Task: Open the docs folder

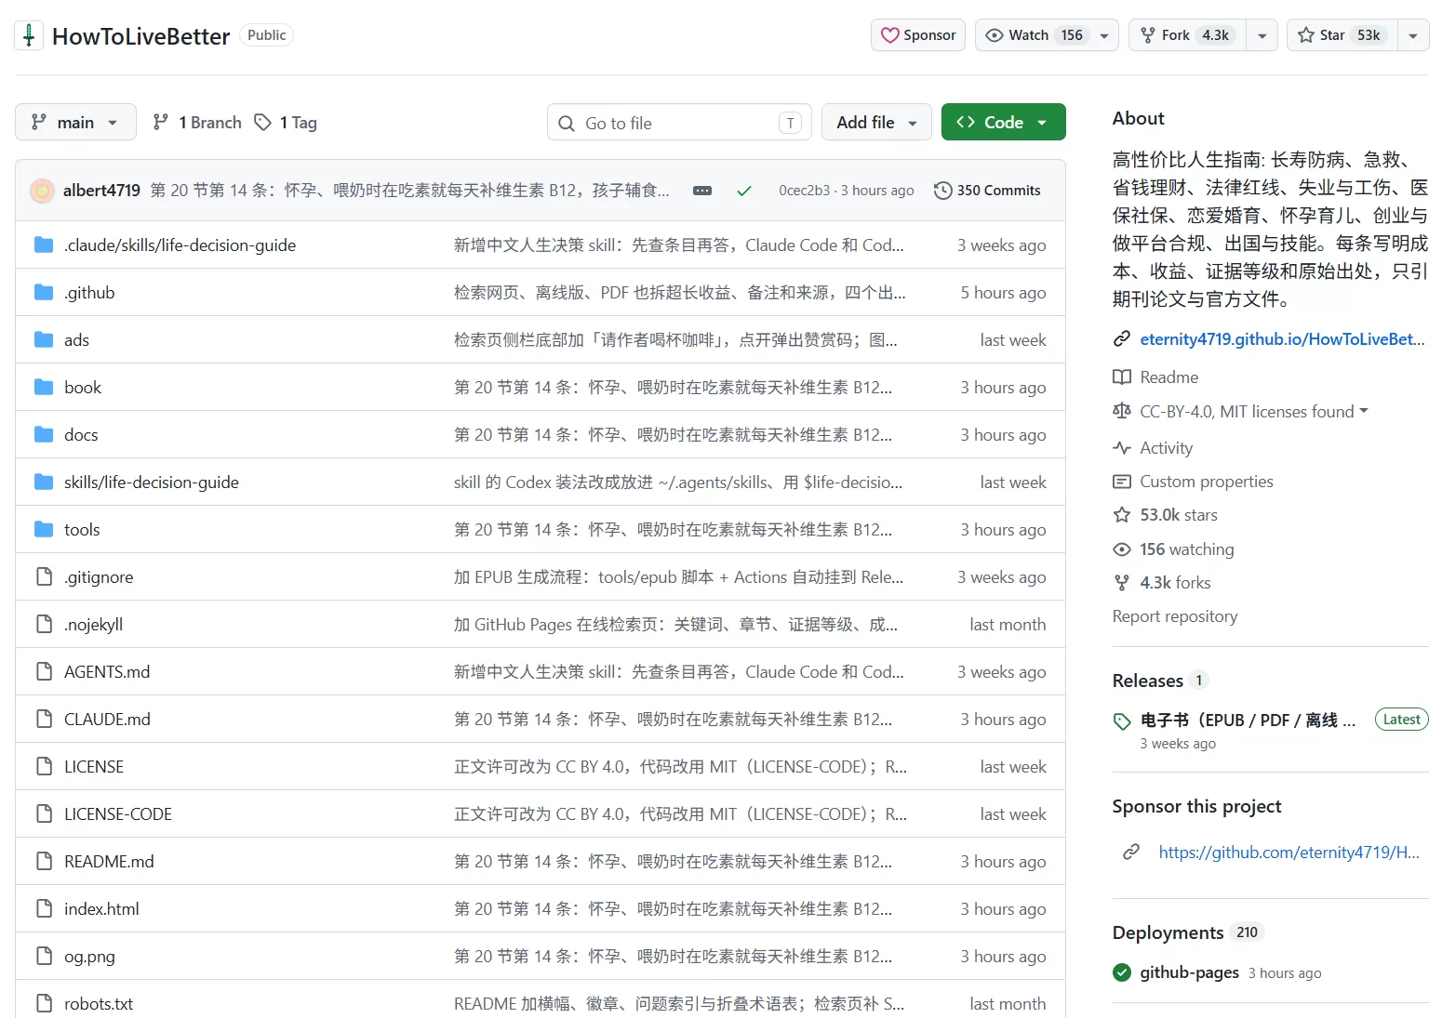Action: [81, 435]
